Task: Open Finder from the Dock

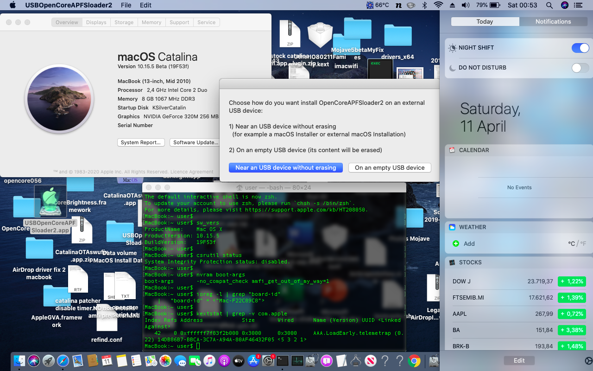Action: pos(19,360)
